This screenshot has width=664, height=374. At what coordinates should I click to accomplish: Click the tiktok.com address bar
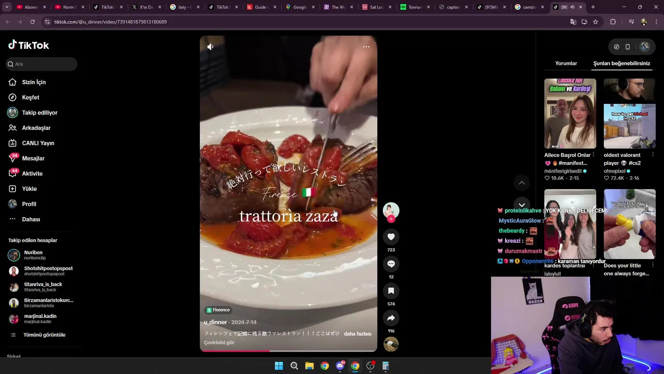306,22
